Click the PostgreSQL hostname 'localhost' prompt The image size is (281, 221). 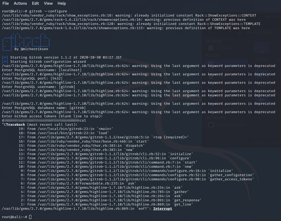42,70
